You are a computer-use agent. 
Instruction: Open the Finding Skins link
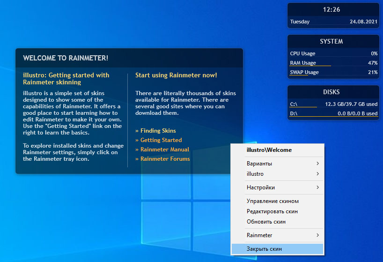pos(158,131)
